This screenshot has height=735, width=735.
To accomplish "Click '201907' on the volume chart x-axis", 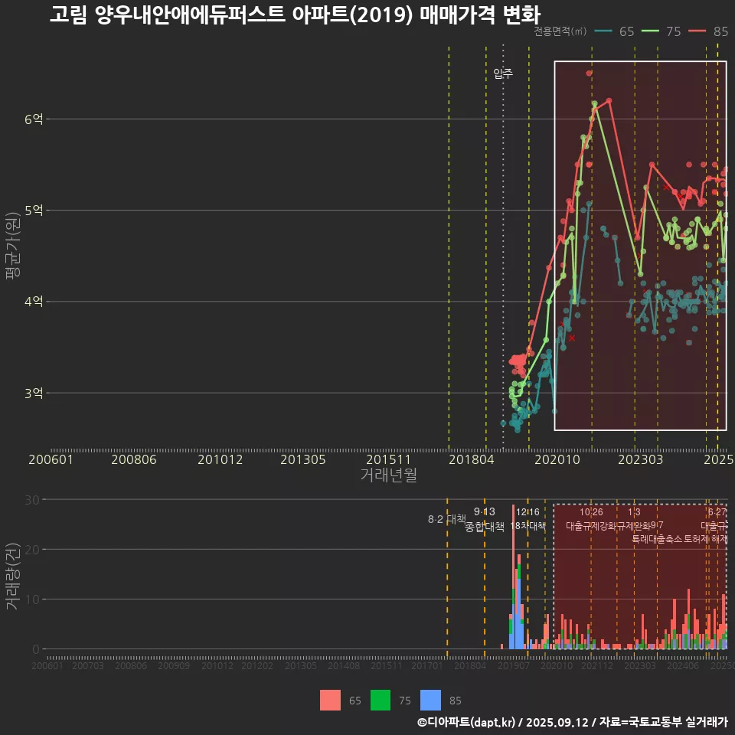I will (x=513, y=665).
